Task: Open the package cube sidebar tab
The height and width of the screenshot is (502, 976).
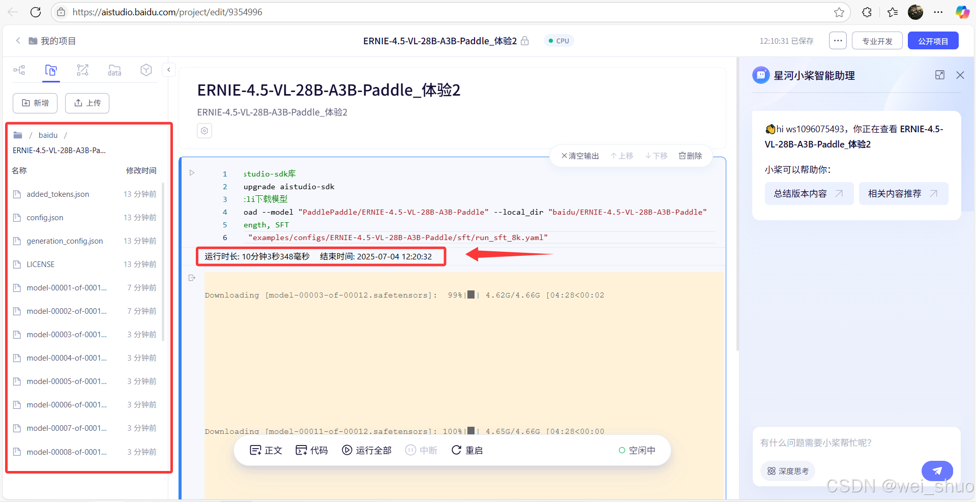Action: 146,70
